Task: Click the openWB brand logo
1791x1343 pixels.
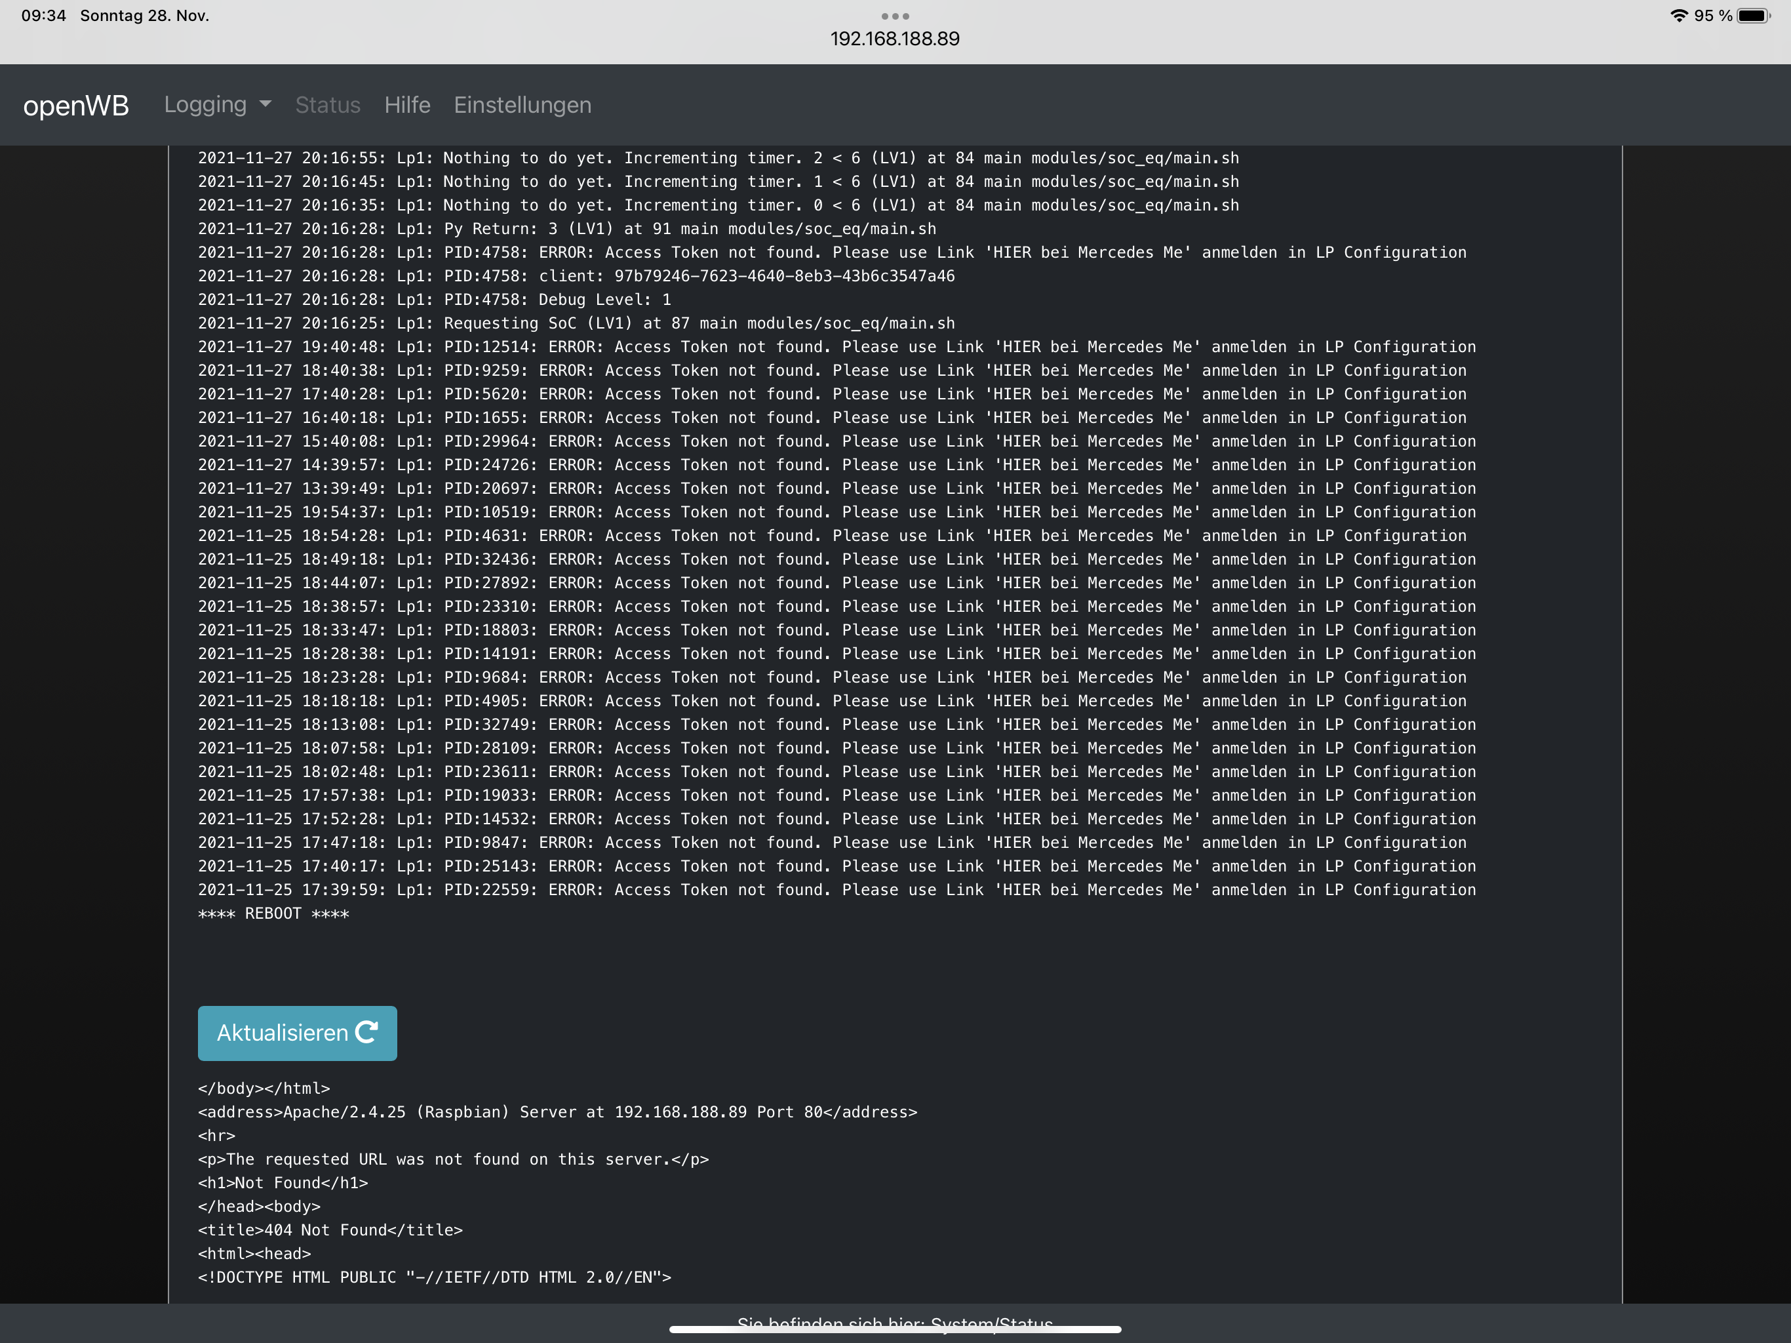Action: point(76,106)
